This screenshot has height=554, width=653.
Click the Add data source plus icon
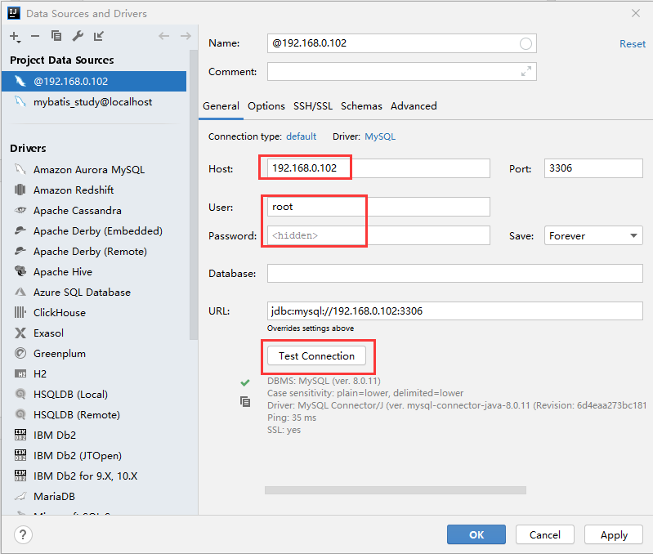(x=15, y=37)
